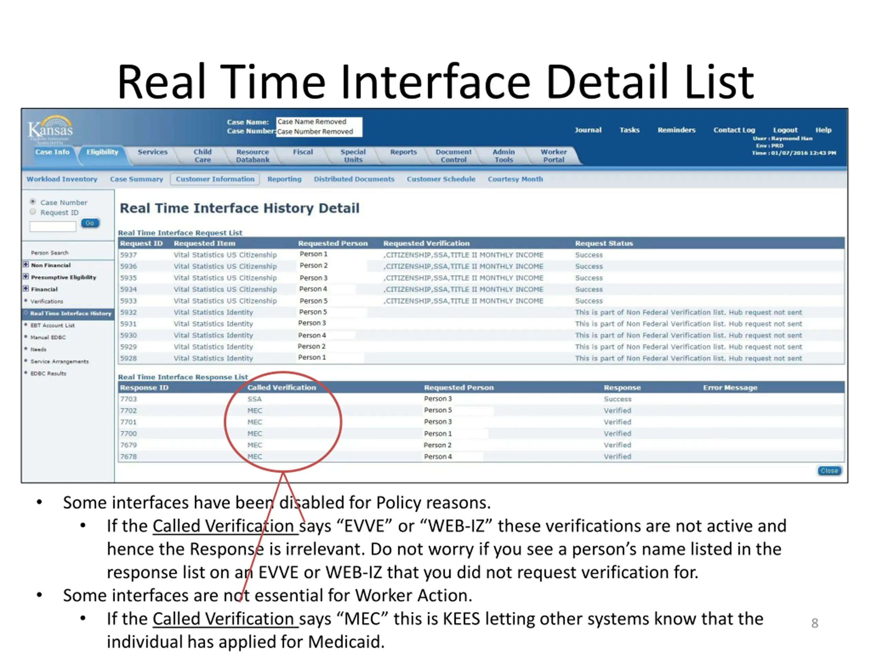Open the Reporting sub-tab
The image size is (871, 653).
[284, 179]
